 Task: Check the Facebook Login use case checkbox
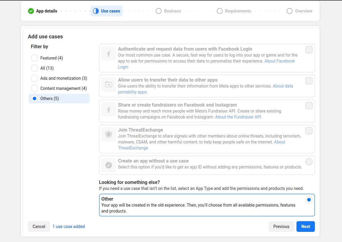[x=309, y=50]
